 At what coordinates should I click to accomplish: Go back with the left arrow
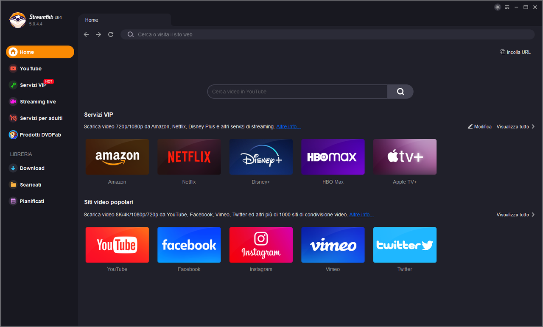(x=87, y=34)
